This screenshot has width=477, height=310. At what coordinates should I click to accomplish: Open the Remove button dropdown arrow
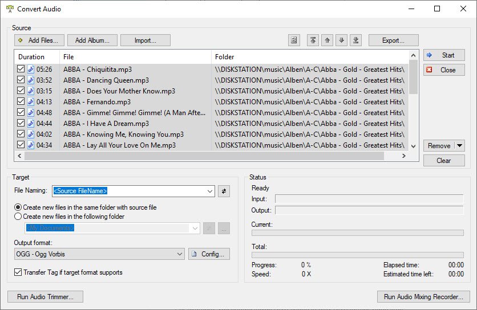point(459,146)
